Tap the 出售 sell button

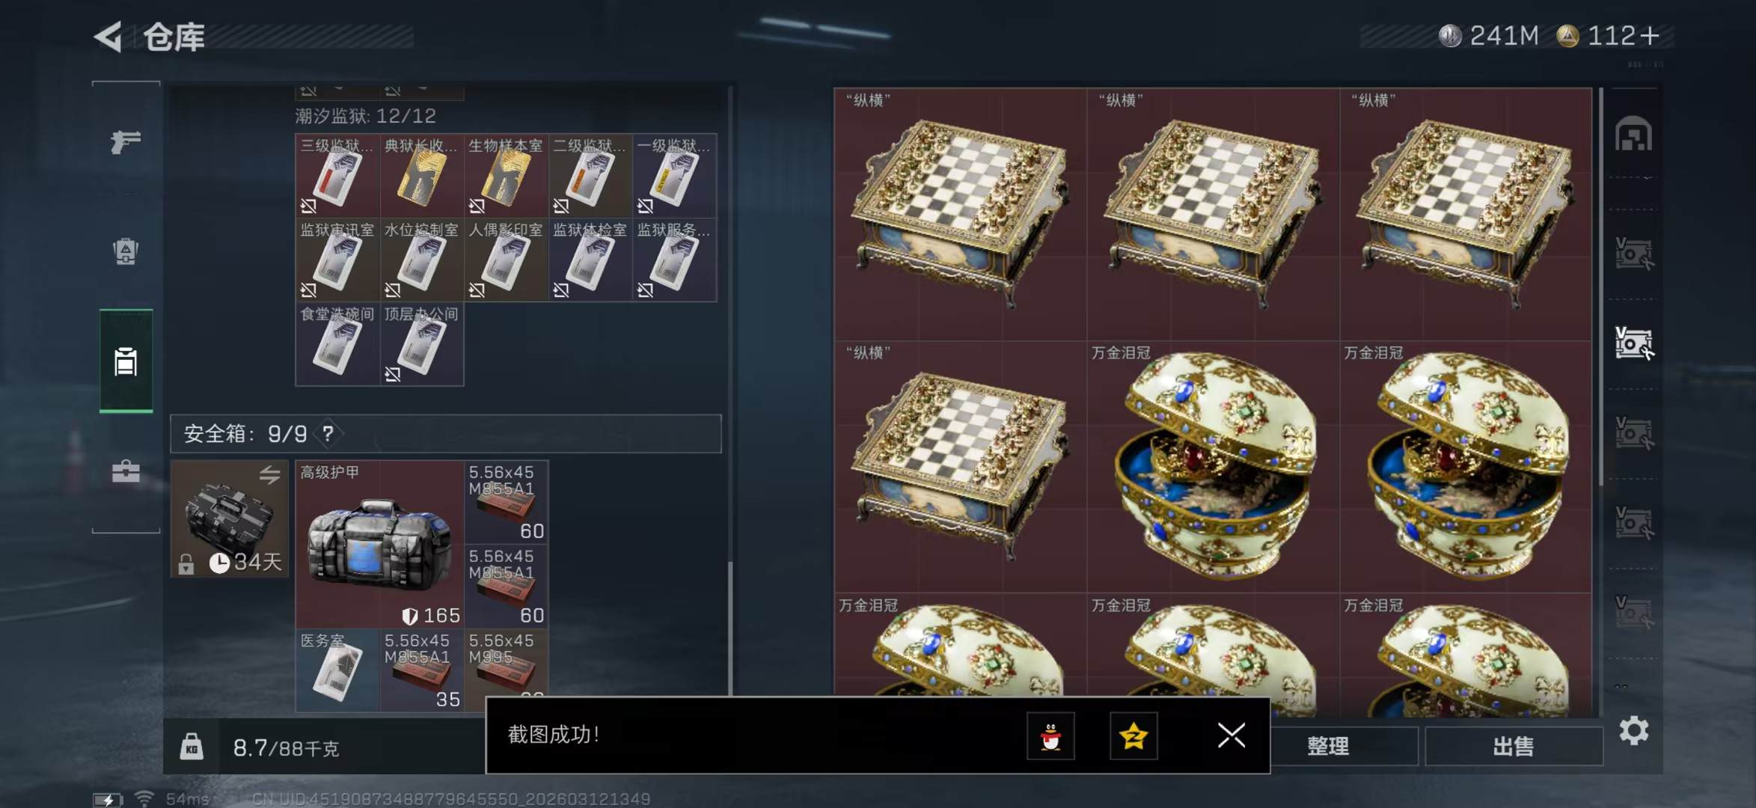pos(1514,746)
